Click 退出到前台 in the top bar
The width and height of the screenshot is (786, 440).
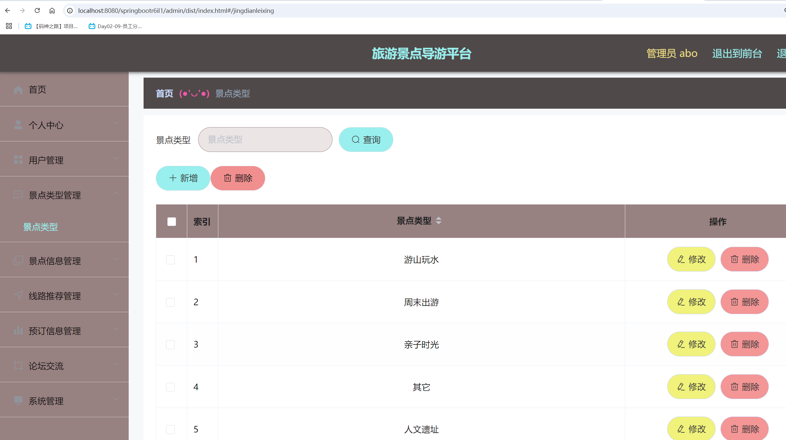[x=737, y=53]
